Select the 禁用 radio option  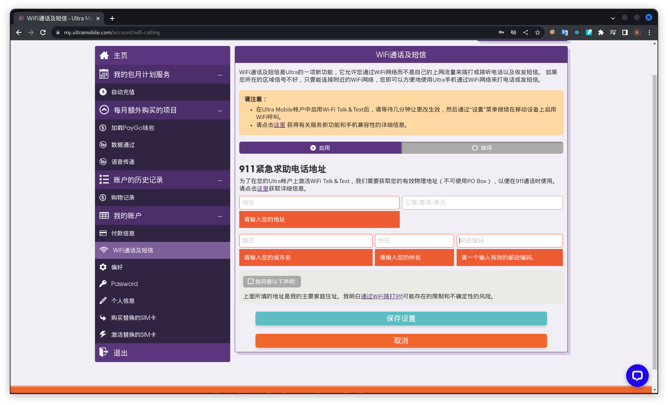tap(482, 148)
